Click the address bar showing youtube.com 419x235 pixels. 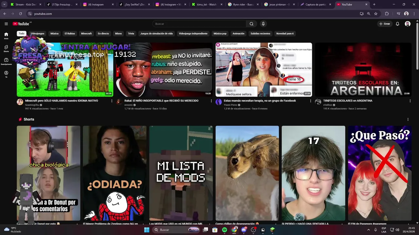[x=193, y=14]
